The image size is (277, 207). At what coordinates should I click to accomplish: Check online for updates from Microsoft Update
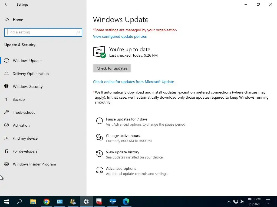133,82
